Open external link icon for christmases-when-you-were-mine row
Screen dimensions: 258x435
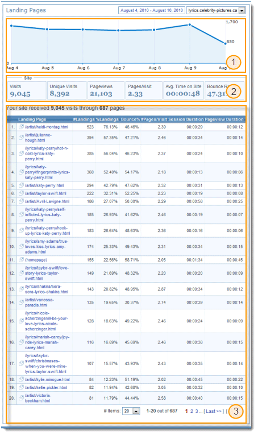21,363
